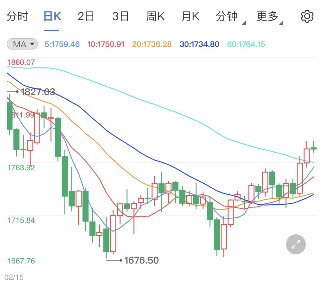
Task: Click the axis label 1860.07
Action: pos(21,62)
